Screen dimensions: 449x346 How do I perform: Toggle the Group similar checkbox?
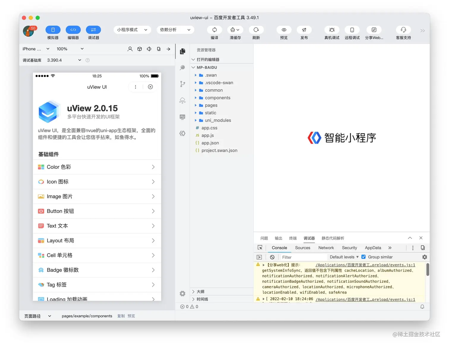pos(363,257)
